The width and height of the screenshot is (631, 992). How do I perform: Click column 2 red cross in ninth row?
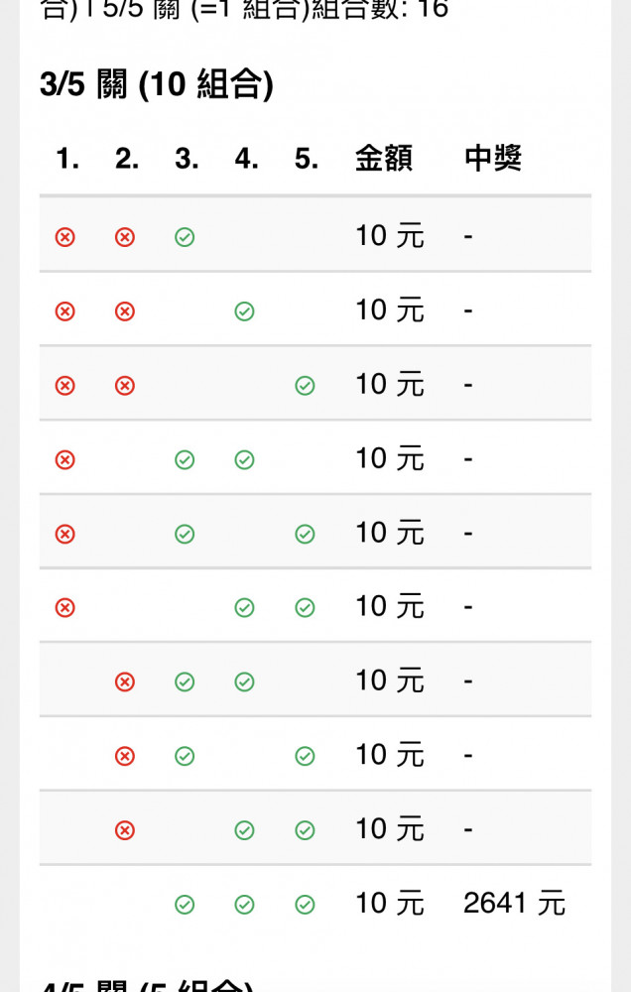[125, 830]
